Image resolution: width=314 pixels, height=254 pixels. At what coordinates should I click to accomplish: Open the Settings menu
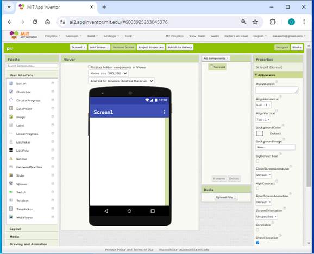point(111,36)
